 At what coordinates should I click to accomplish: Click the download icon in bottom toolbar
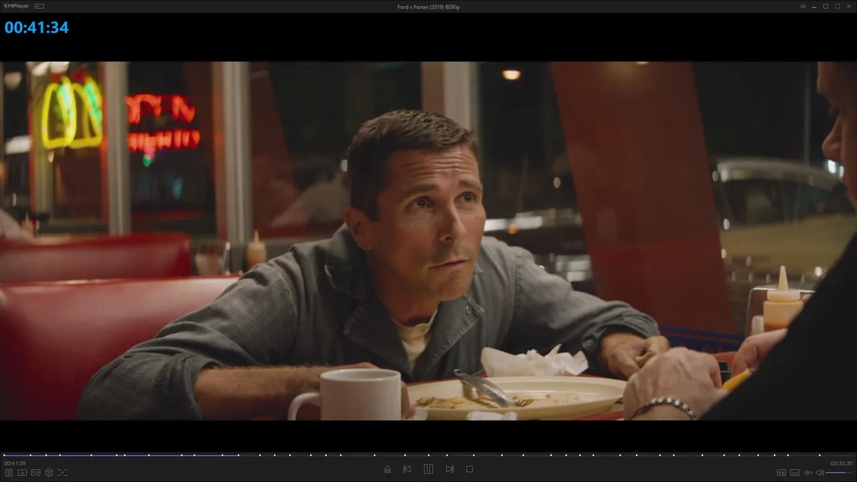(22, 473)
